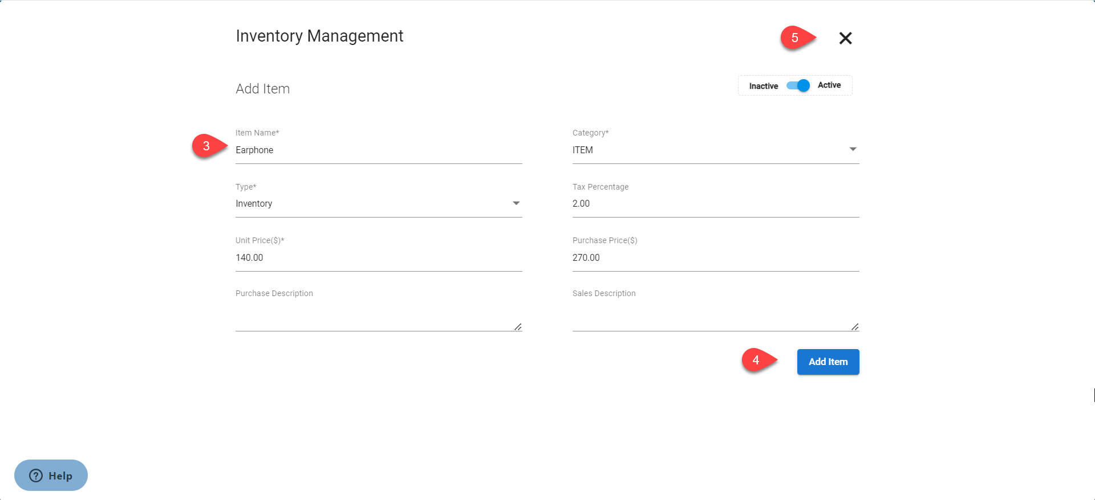Expand the Category dropdown arrow

click(853, 149)
